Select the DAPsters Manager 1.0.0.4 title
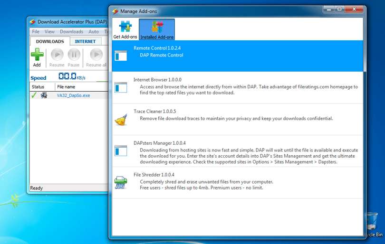The height and width of the screenshot is (244, 385). (160, 143)
